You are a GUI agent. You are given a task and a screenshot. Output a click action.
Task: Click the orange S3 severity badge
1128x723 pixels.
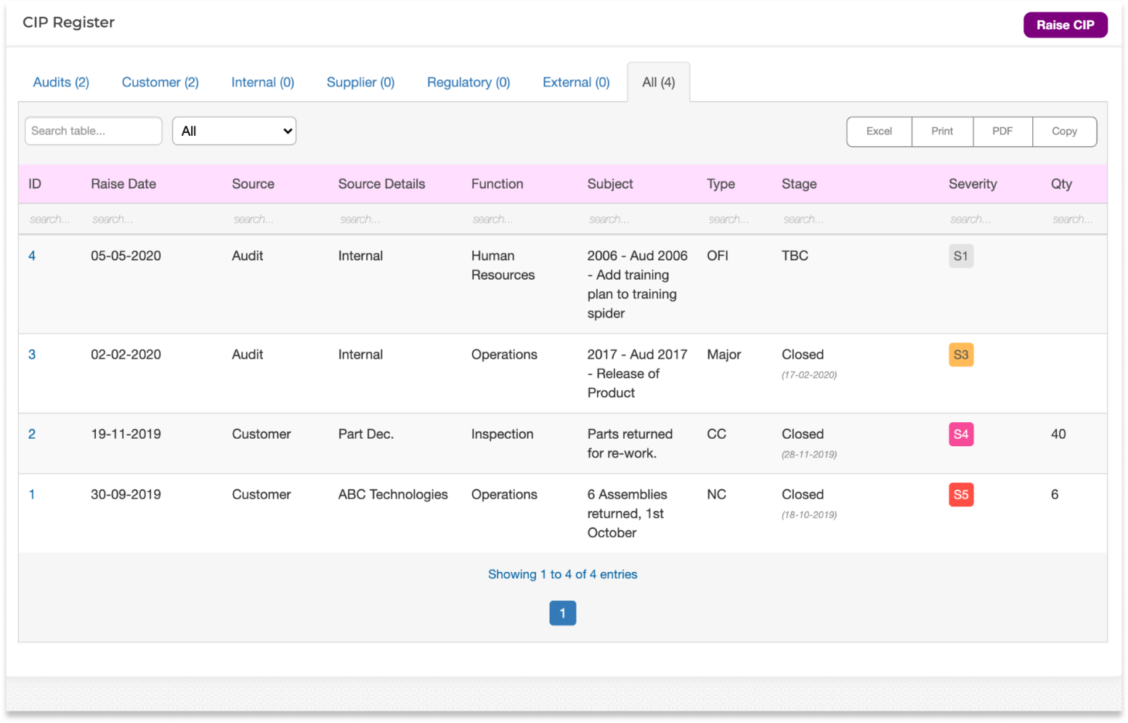pos(961,355)
